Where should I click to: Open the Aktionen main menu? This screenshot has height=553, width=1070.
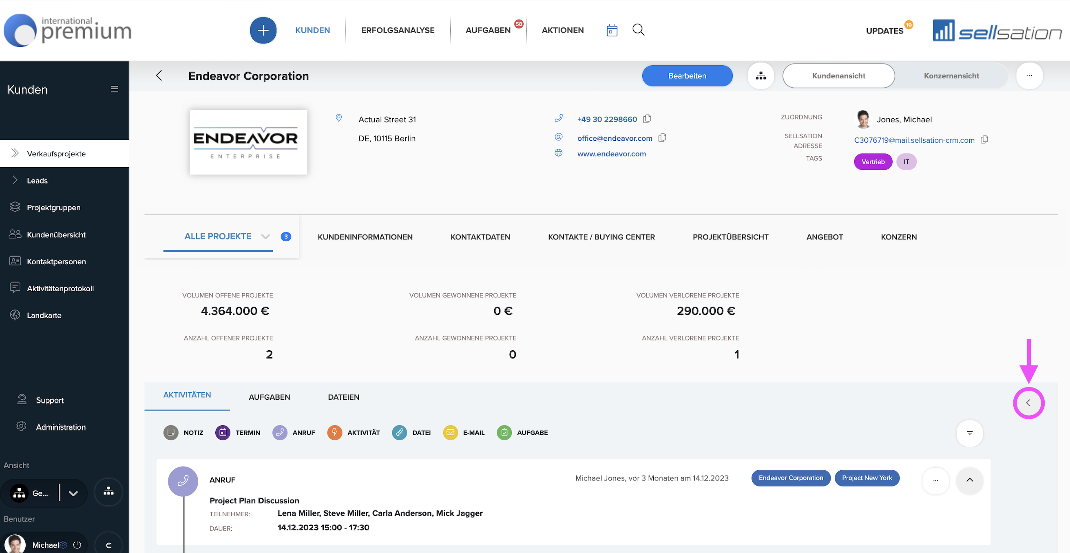click(x=562, y=30)
